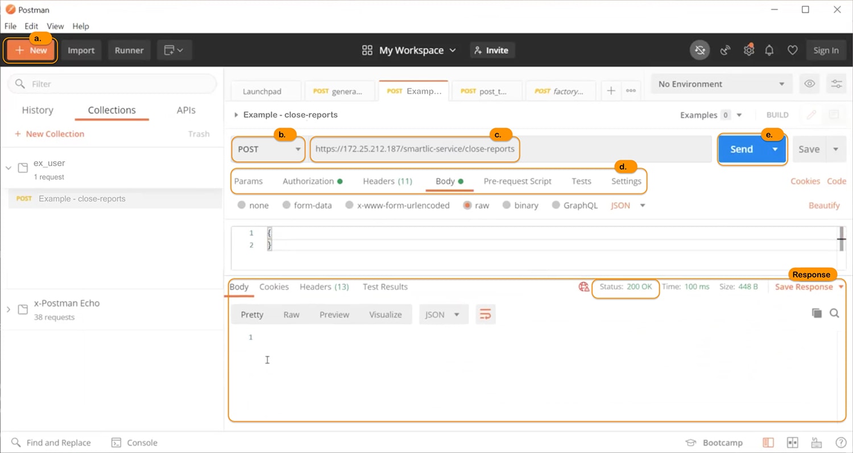Open the manage environments sliders icon
This screenshot has width=853, height=453.
click(x=837, y=84)
